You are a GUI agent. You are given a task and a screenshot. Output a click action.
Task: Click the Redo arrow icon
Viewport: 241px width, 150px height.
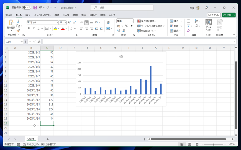pos(48,8)
